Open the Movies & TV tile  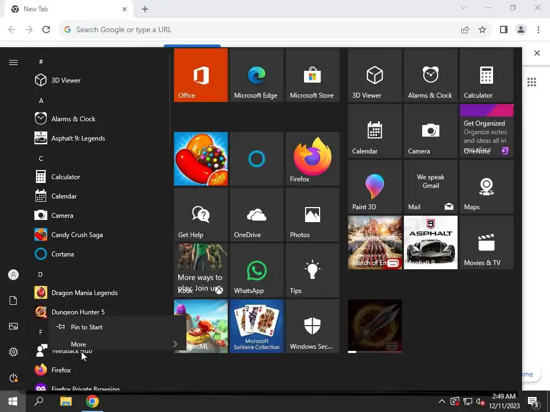pyautogui.click(x=486, y=242)
